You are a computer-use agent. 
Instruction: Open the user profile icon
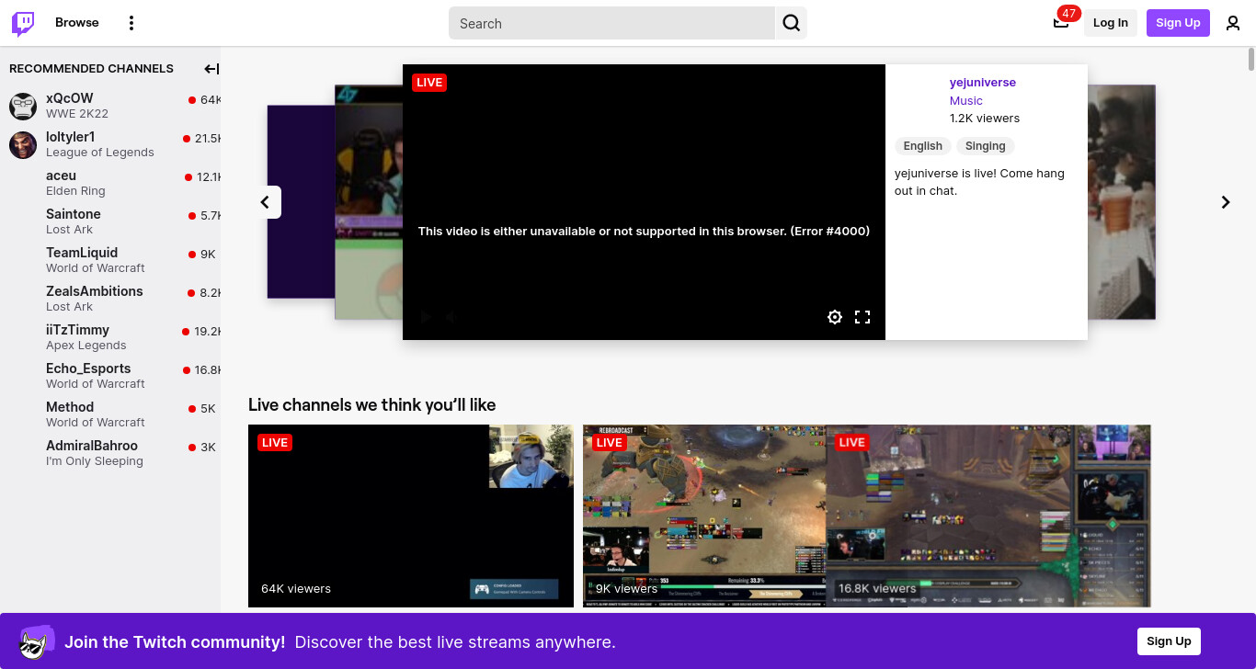[1233, 23]
